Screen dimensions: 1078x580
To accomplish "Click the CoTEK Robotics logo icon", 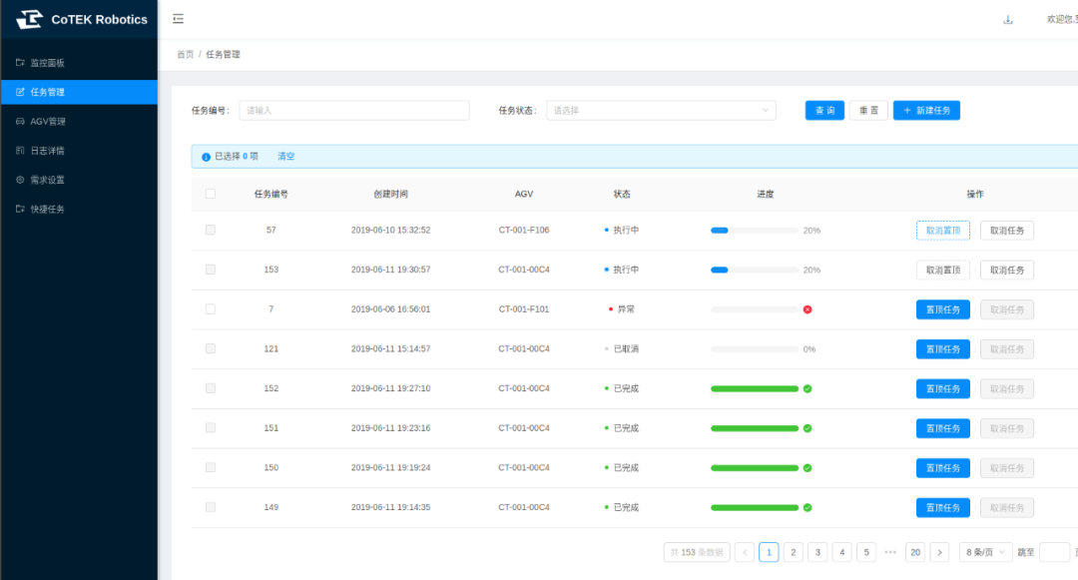I will tap(29, 19).
